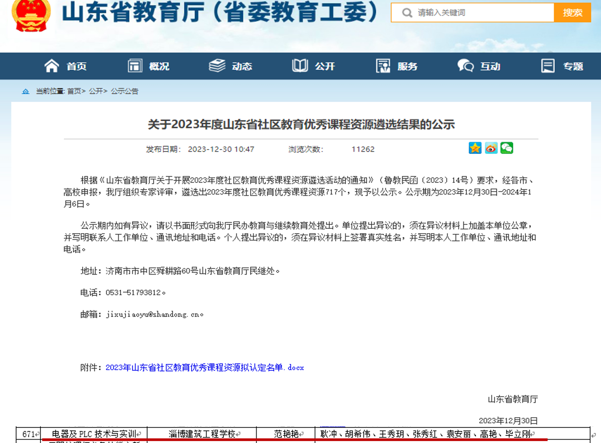Go to 公示公告 in the breadcrumb

pos(125,91)
